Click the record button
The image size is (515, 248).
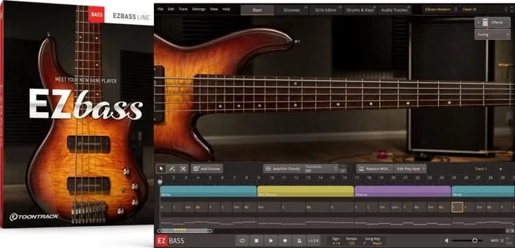[285, 240]
